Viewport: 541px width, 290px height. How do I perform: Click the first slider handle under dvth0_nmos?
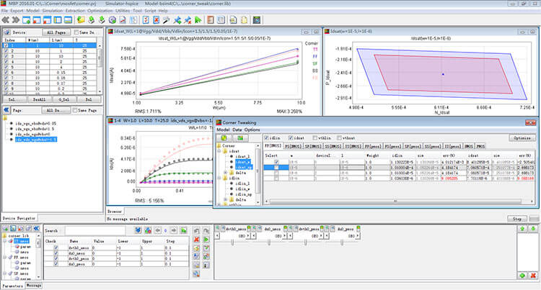pos(232,243)
